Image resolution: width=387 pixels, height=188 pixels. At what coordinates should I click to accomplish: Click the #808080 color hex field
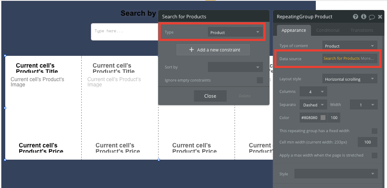(x=309, y=118)
